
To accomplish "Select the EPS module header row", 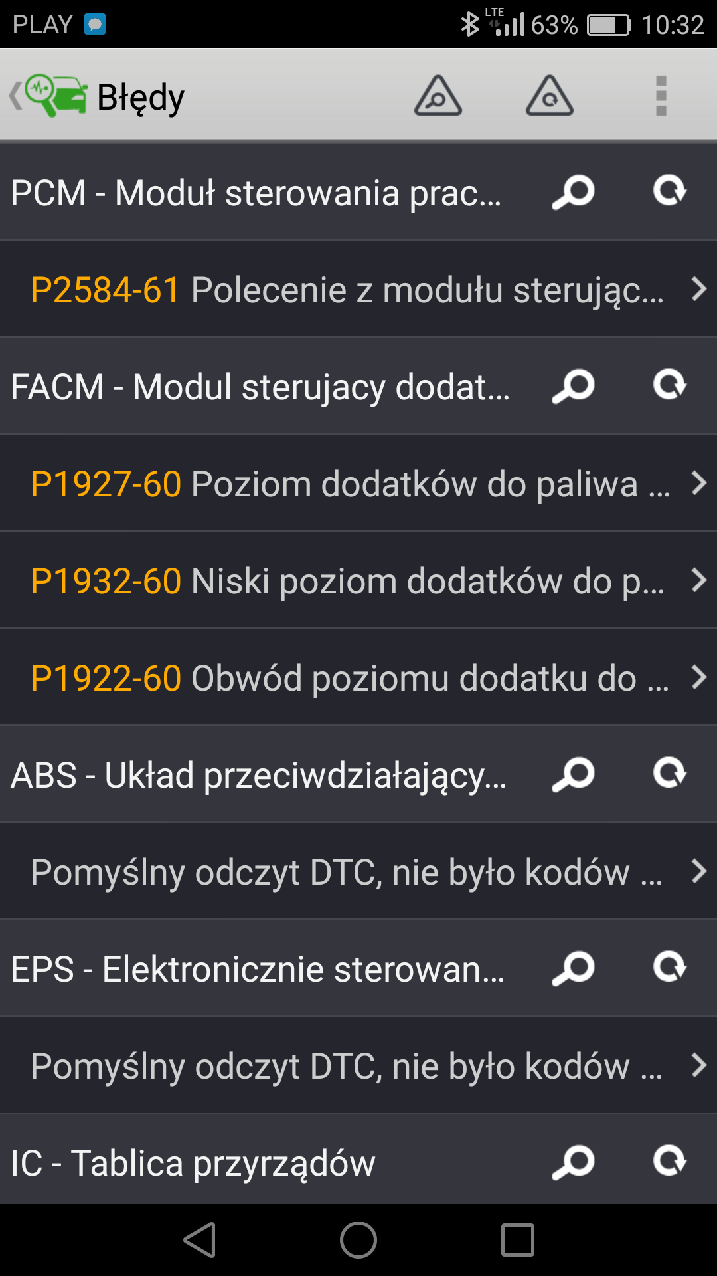I will (x=259, y=969).
